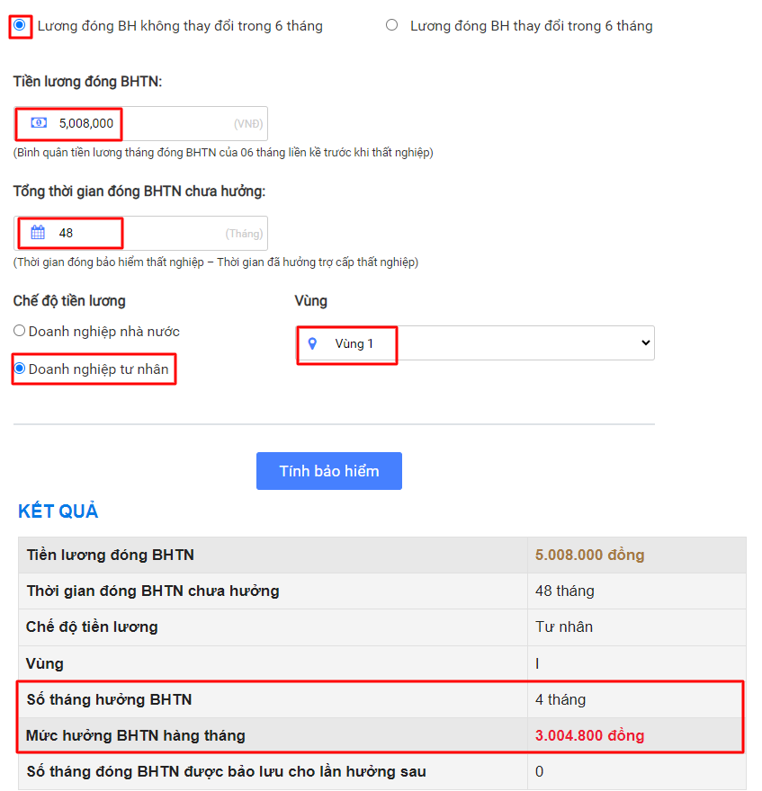
Task: Click the (VNĐ) unit label
Action: [248, 124]
